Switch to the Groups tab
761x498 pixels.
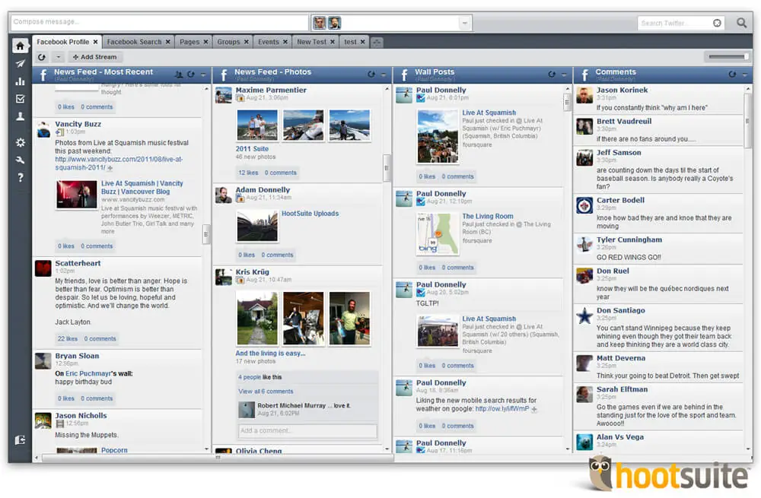click(x=228, y=42)
